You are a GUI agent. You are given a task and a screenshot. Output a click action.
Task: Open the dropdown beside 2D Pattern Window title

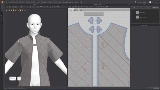(104, 5)
